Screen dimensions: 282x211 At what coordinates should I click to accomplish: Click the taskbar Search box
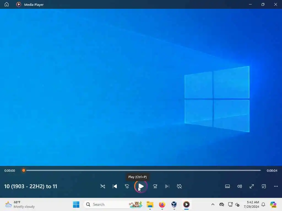click(x=113, y=204)
